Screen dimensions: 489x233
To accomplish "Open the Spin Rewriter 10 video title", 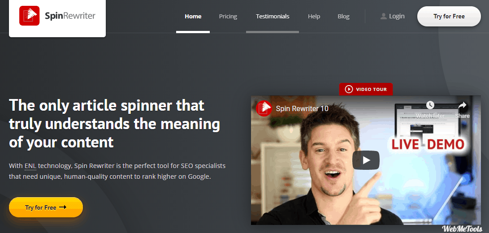I will click(302, 109).
